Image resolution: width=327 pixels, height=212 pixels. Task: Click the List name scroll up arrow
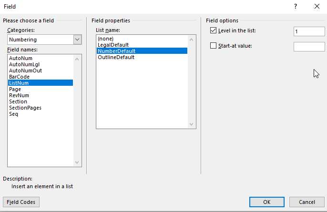[191, 40]
